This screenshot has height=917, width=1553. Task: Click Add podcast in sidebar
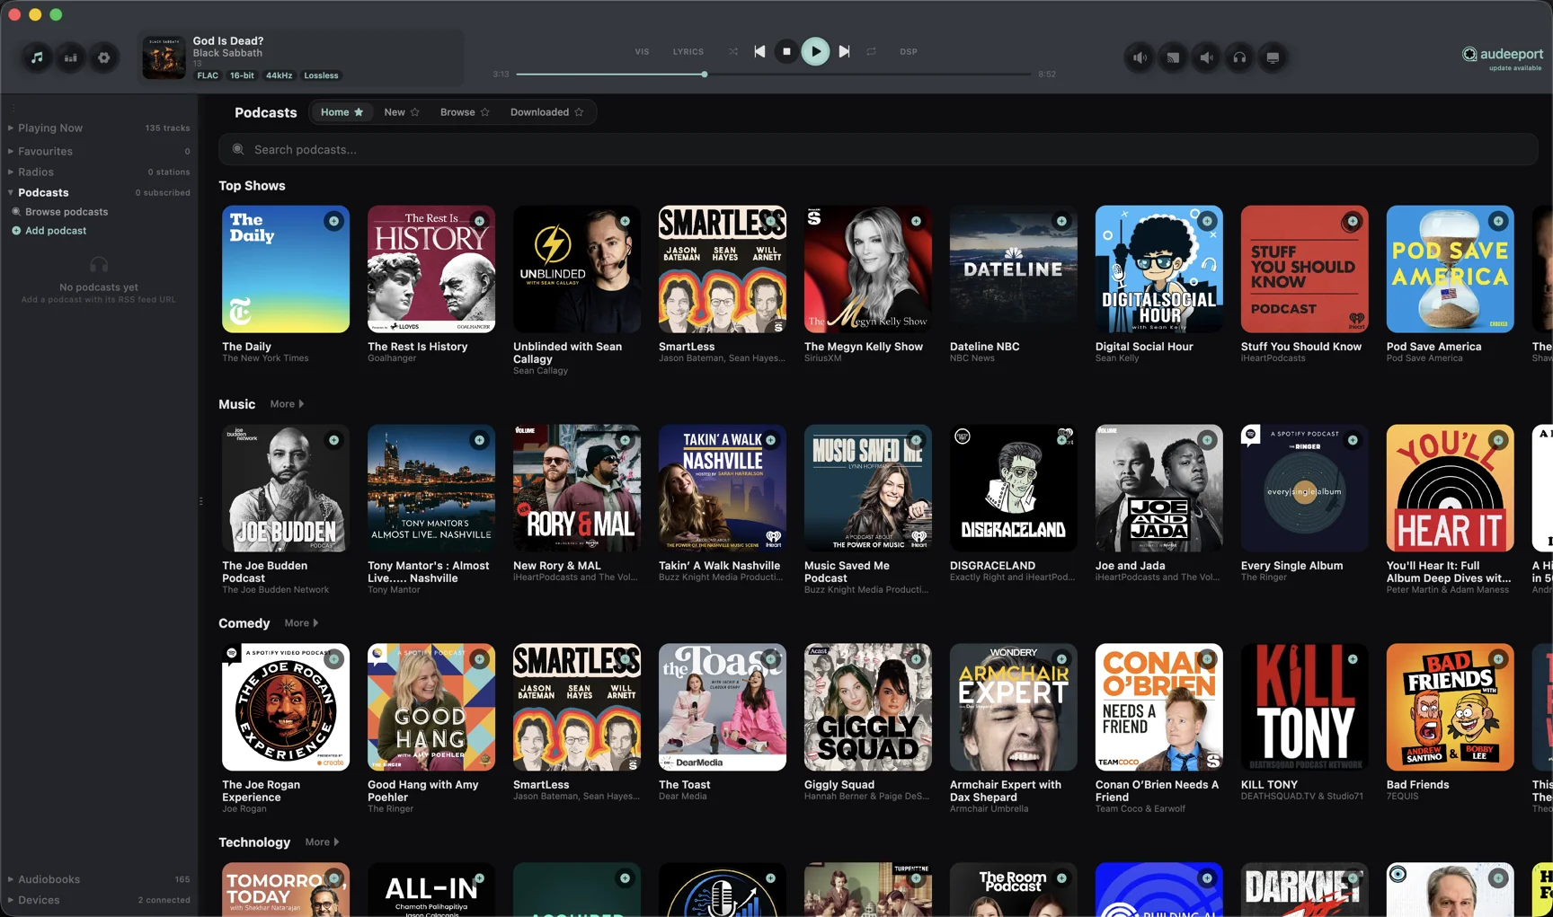coord(56,231)
